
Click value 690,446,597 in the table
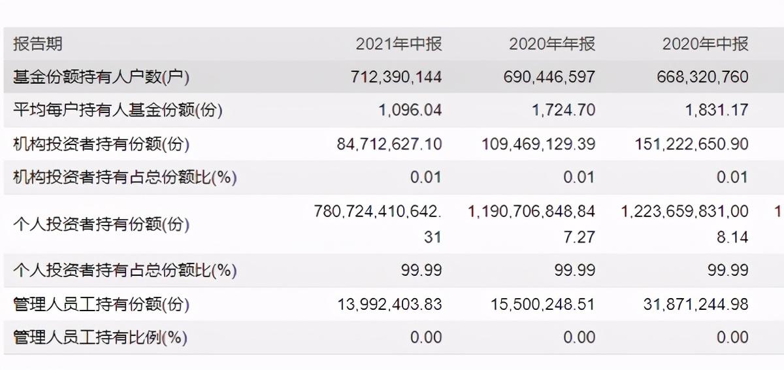tap(549, 77)
